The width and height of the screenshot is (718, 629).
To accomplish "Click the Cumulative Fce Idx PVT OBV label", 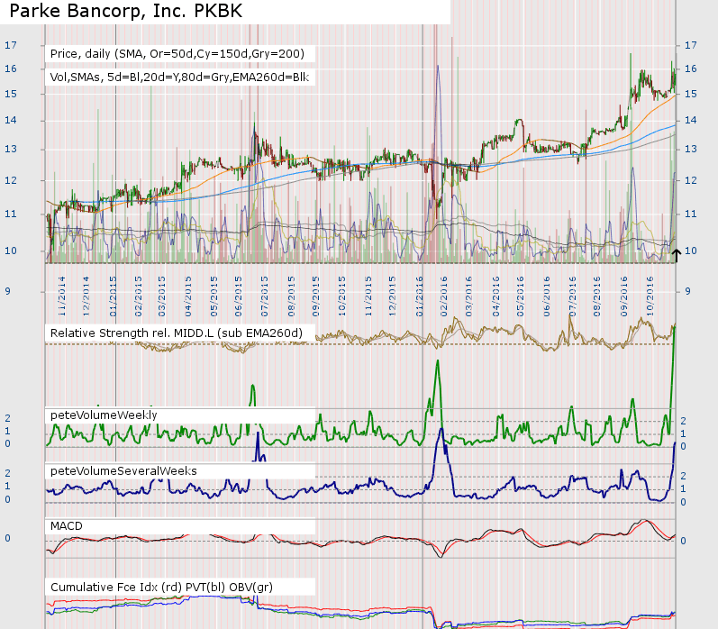I will coord(161,588).
